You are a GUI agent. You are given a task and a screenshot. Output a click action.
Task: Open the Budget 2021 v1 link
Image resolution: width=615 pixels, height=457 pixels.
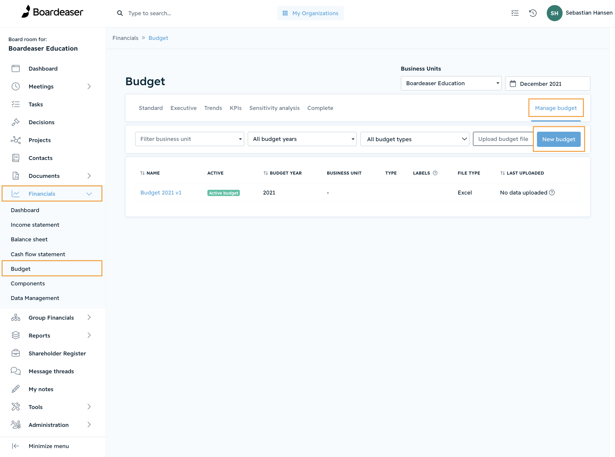coord(161,192)
